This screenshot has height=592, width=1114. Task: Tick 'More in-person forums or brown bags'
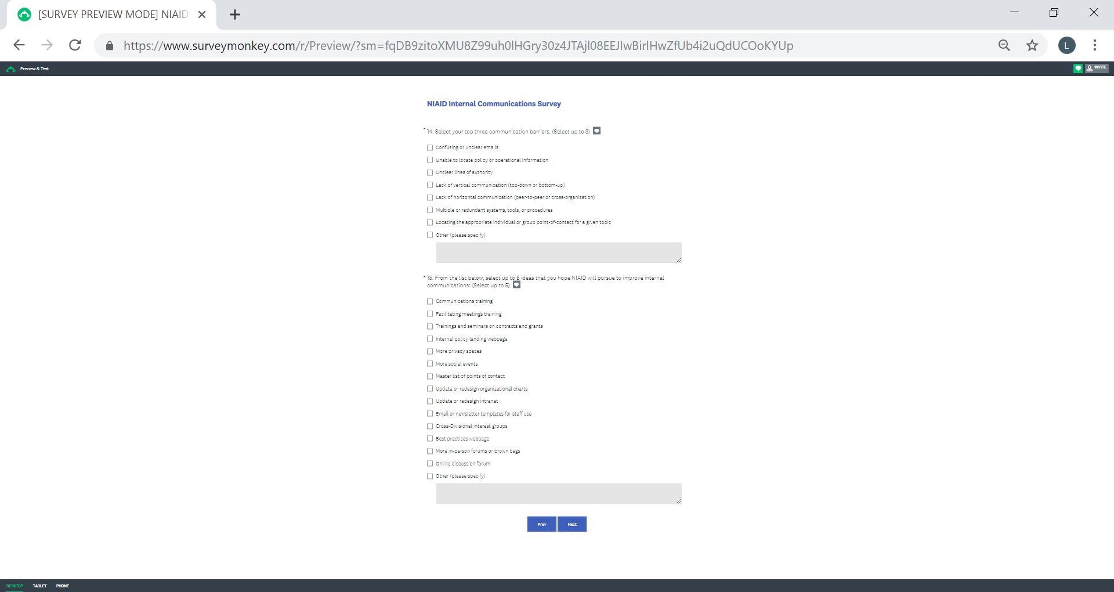[x=430, y=452]
